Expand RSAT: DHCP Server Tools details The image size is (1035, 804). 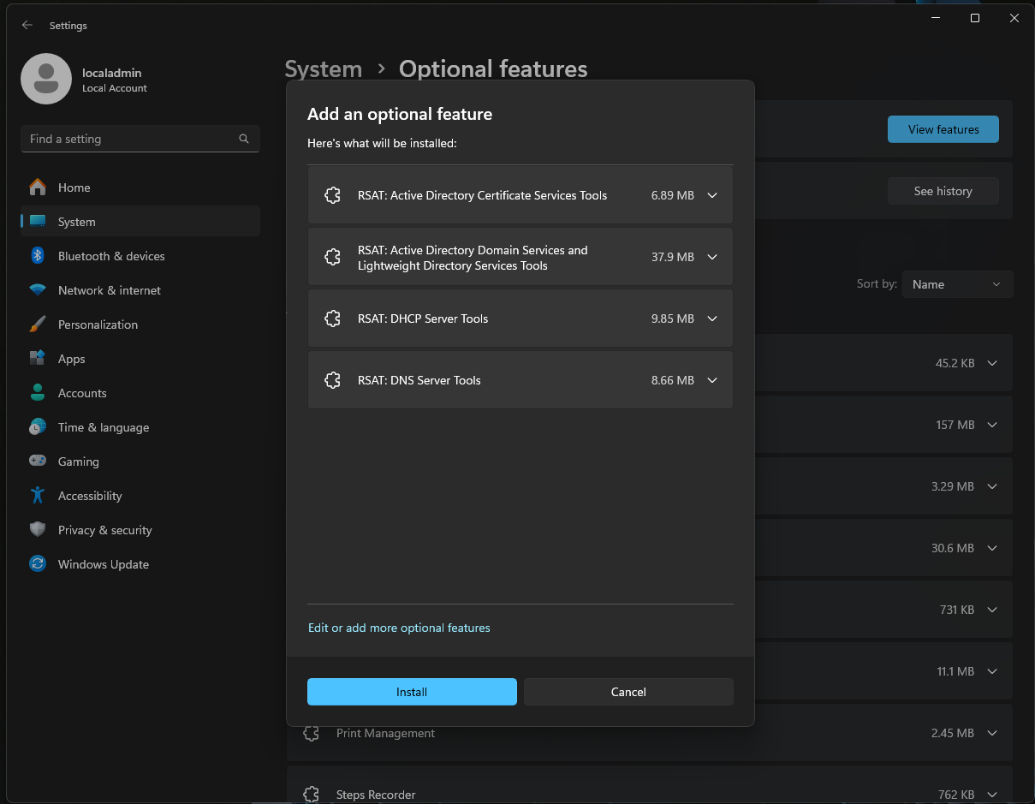(x=711, y=319)
